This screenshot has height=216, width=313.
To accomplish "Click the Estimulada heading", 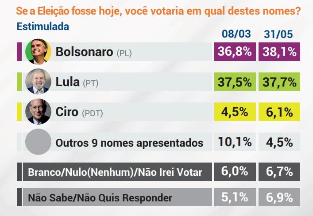I will pos(43,27).
